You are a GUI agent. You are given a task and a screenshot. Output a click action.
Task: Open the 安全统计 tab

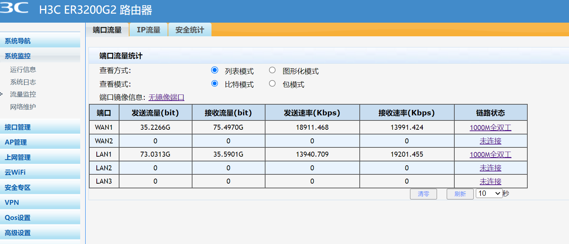click(190, 30)
